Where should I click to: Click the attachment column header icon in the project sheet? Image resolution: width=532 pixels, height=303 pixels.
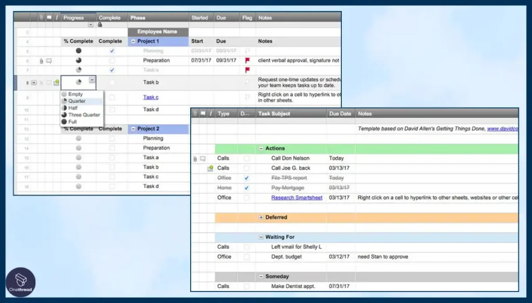(42, 18)
